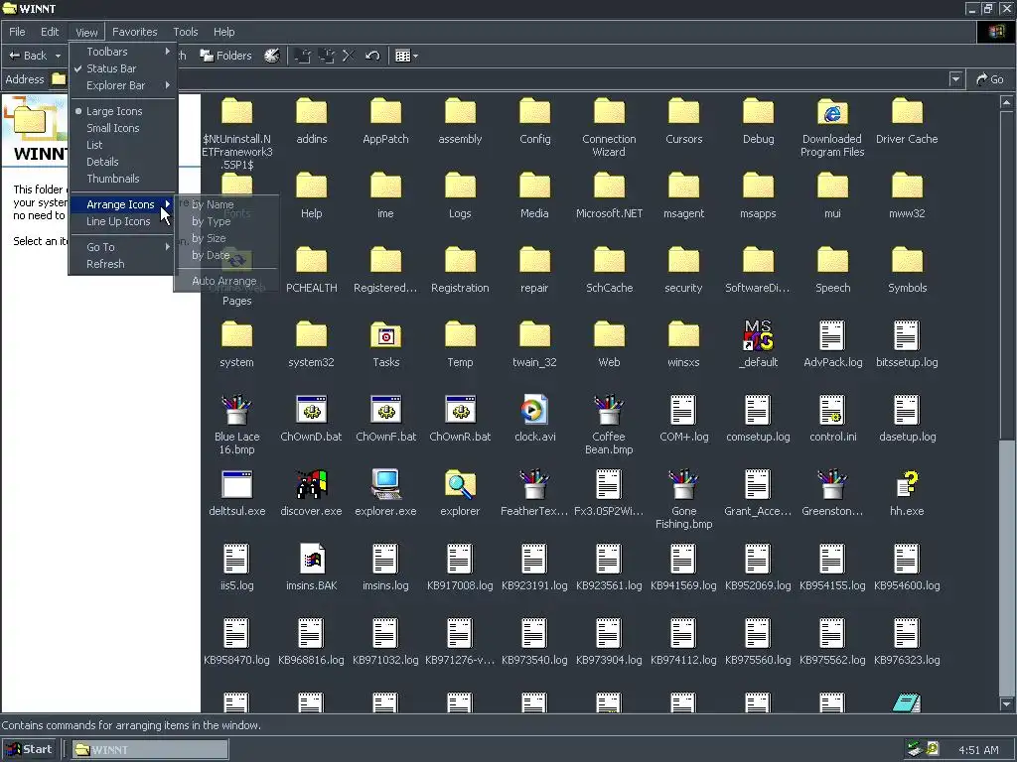
Task: Open the File menu
Action: pyautogui.click(x=17, y=32)
